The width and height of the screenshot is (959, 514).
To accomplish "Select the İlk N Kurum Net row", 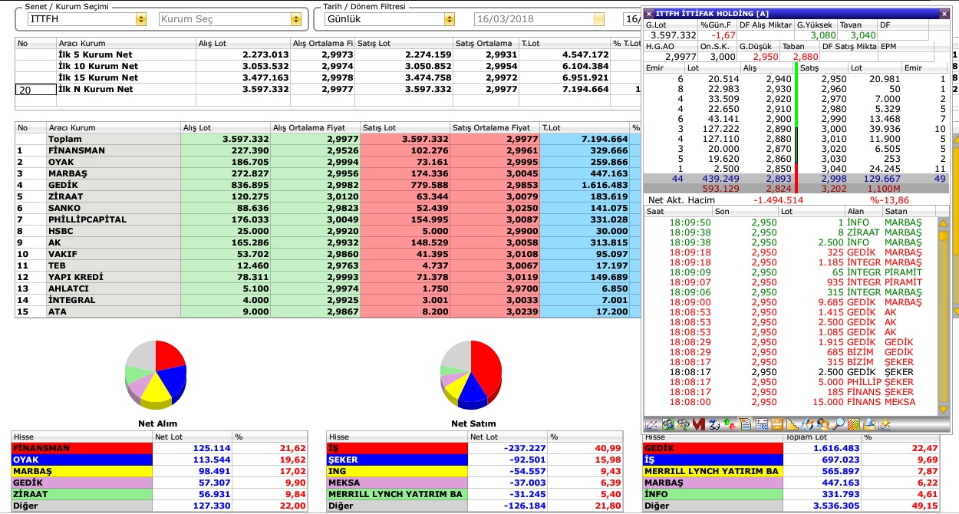I will pos(328,90).
